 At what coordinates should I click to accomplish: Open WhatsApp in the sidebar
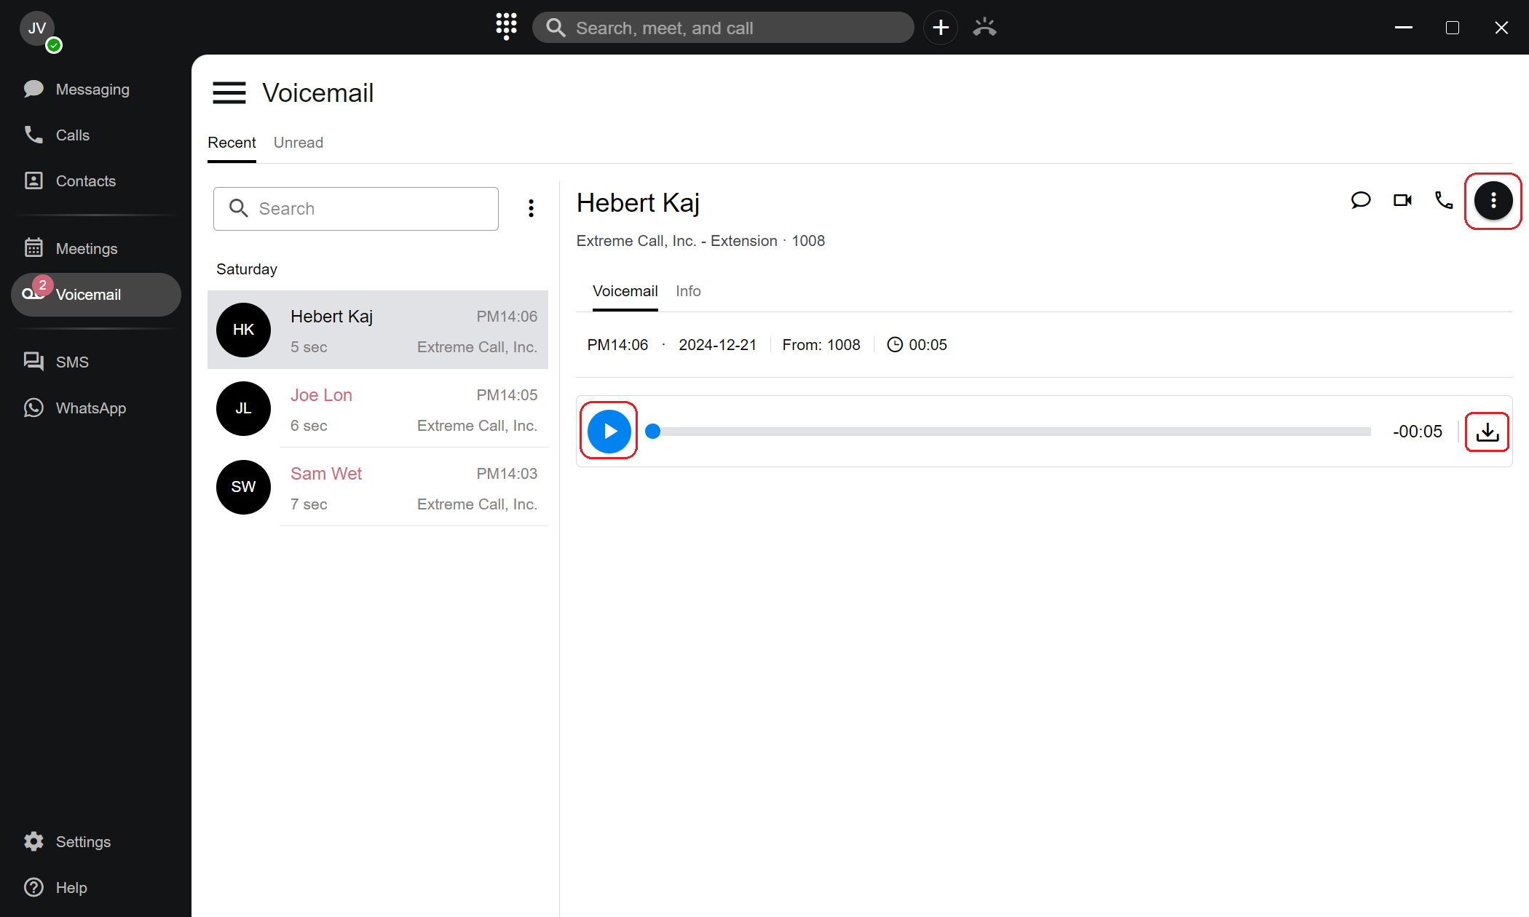tap(90, 408)
